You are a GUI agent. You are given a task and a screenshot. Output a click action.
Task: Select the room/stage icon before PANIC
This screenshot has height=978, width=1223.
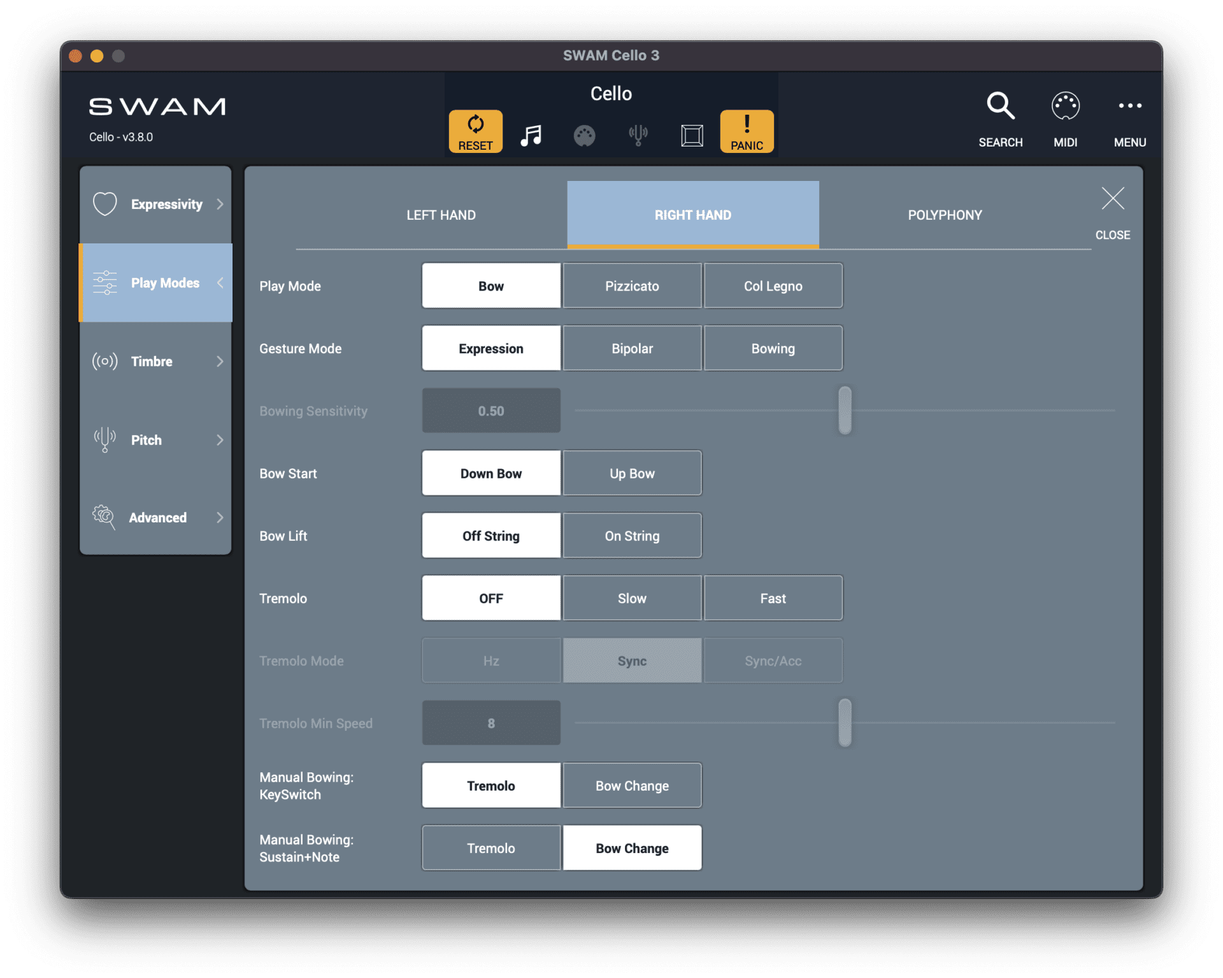(x=692, y=134)
